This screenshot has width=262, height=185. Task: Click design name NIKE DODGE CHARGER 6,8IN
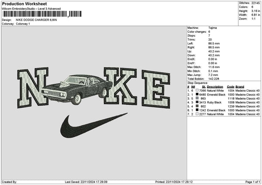pos(36,20)
